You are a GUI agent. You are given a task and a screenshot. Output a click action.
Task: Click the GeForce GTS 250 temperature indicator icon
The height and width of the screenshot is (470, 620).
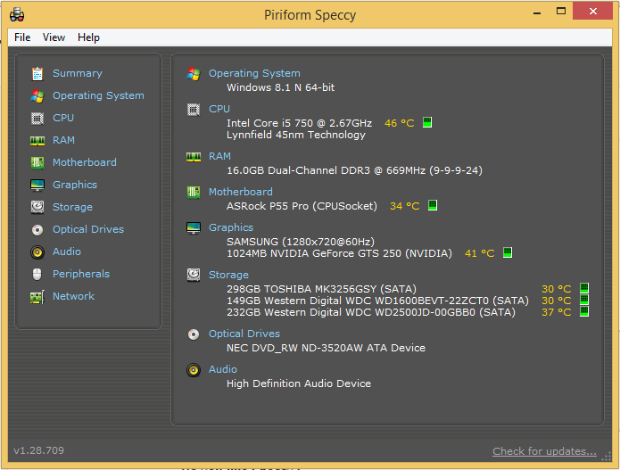click(x=508, y=252)
